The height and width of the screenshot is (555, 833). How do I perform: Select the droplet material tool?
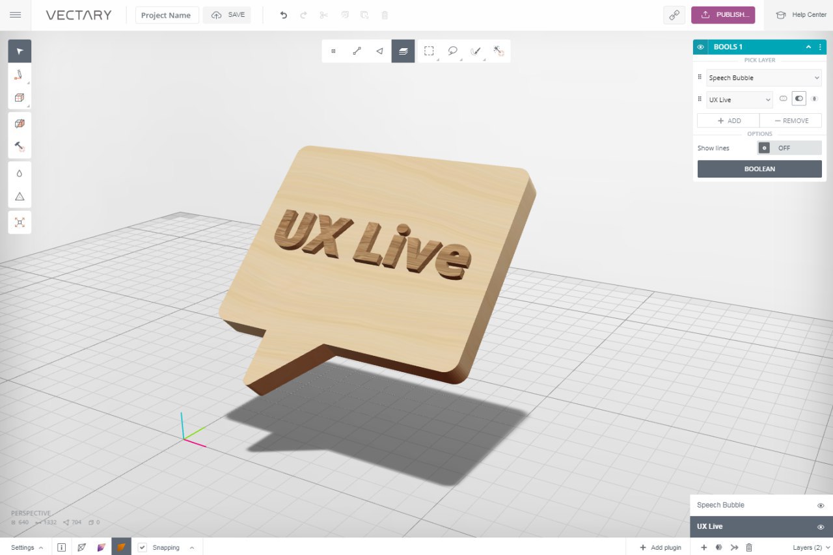[20, 173]
